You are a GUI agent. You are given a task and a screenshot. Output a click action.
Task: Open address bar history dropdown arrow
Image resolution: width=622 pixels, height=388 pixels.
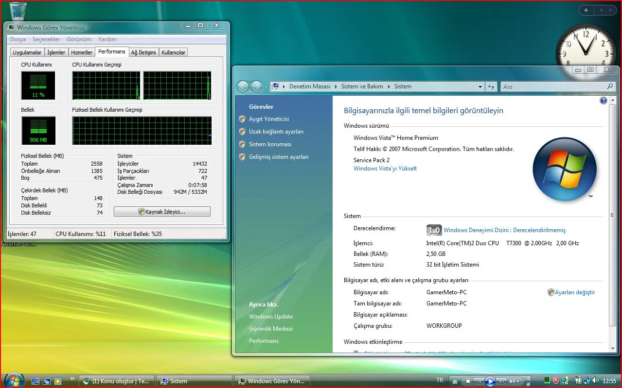tap(480, 87)
